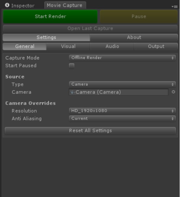Click Reset All Settings button

coord(90,131)
